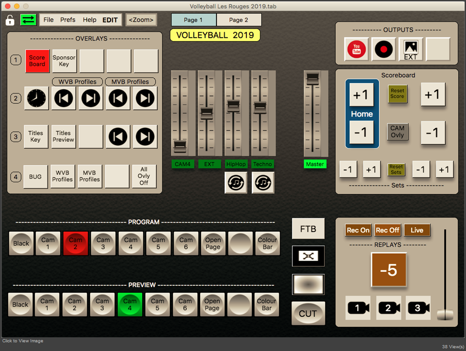Click skip-back icon under MVB Profiles
The image size is (466, 351).
click(118, 98)
